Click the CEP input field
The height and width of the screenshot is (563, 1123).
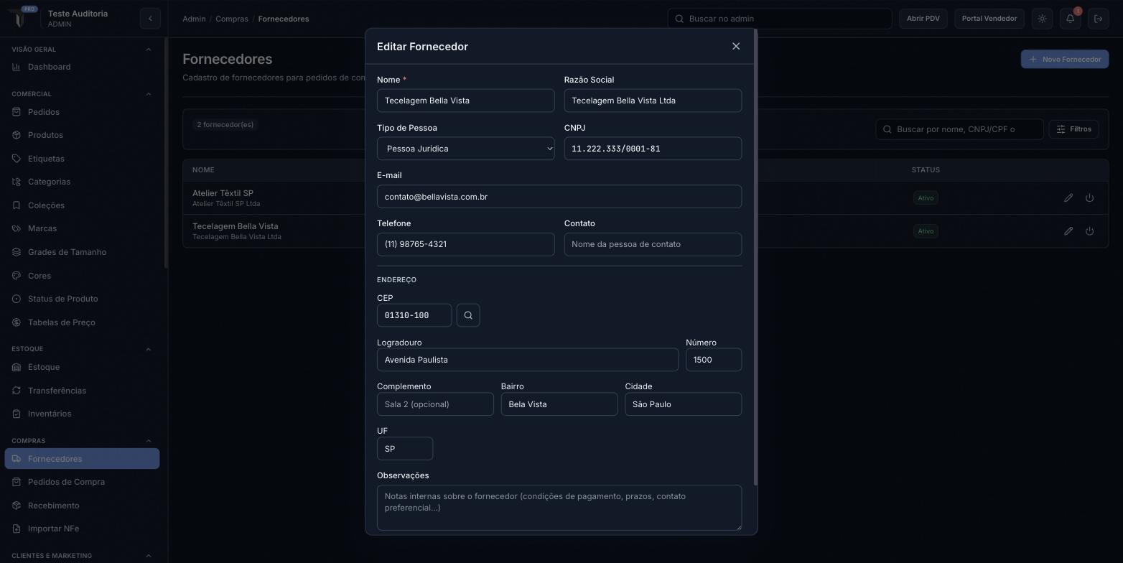pyautogui.click(x=414, y=315)
